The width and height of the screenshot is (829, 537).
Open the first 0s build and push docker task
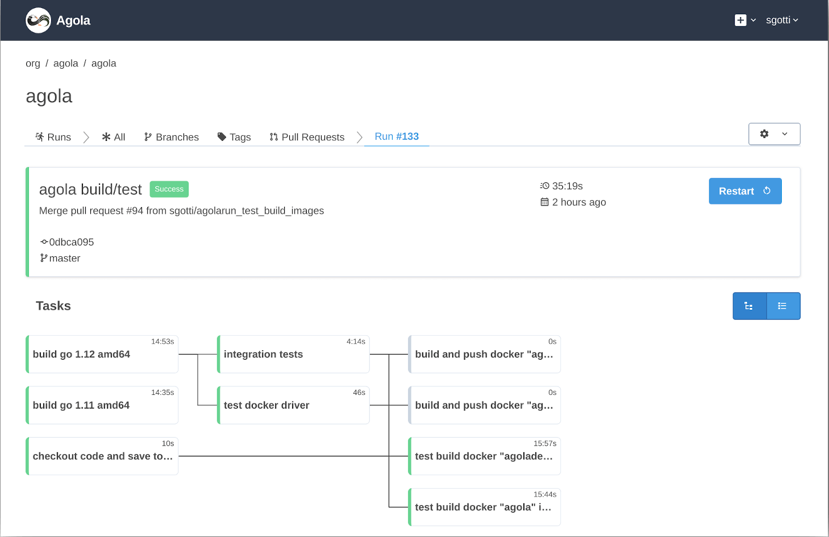coord(485,354)
